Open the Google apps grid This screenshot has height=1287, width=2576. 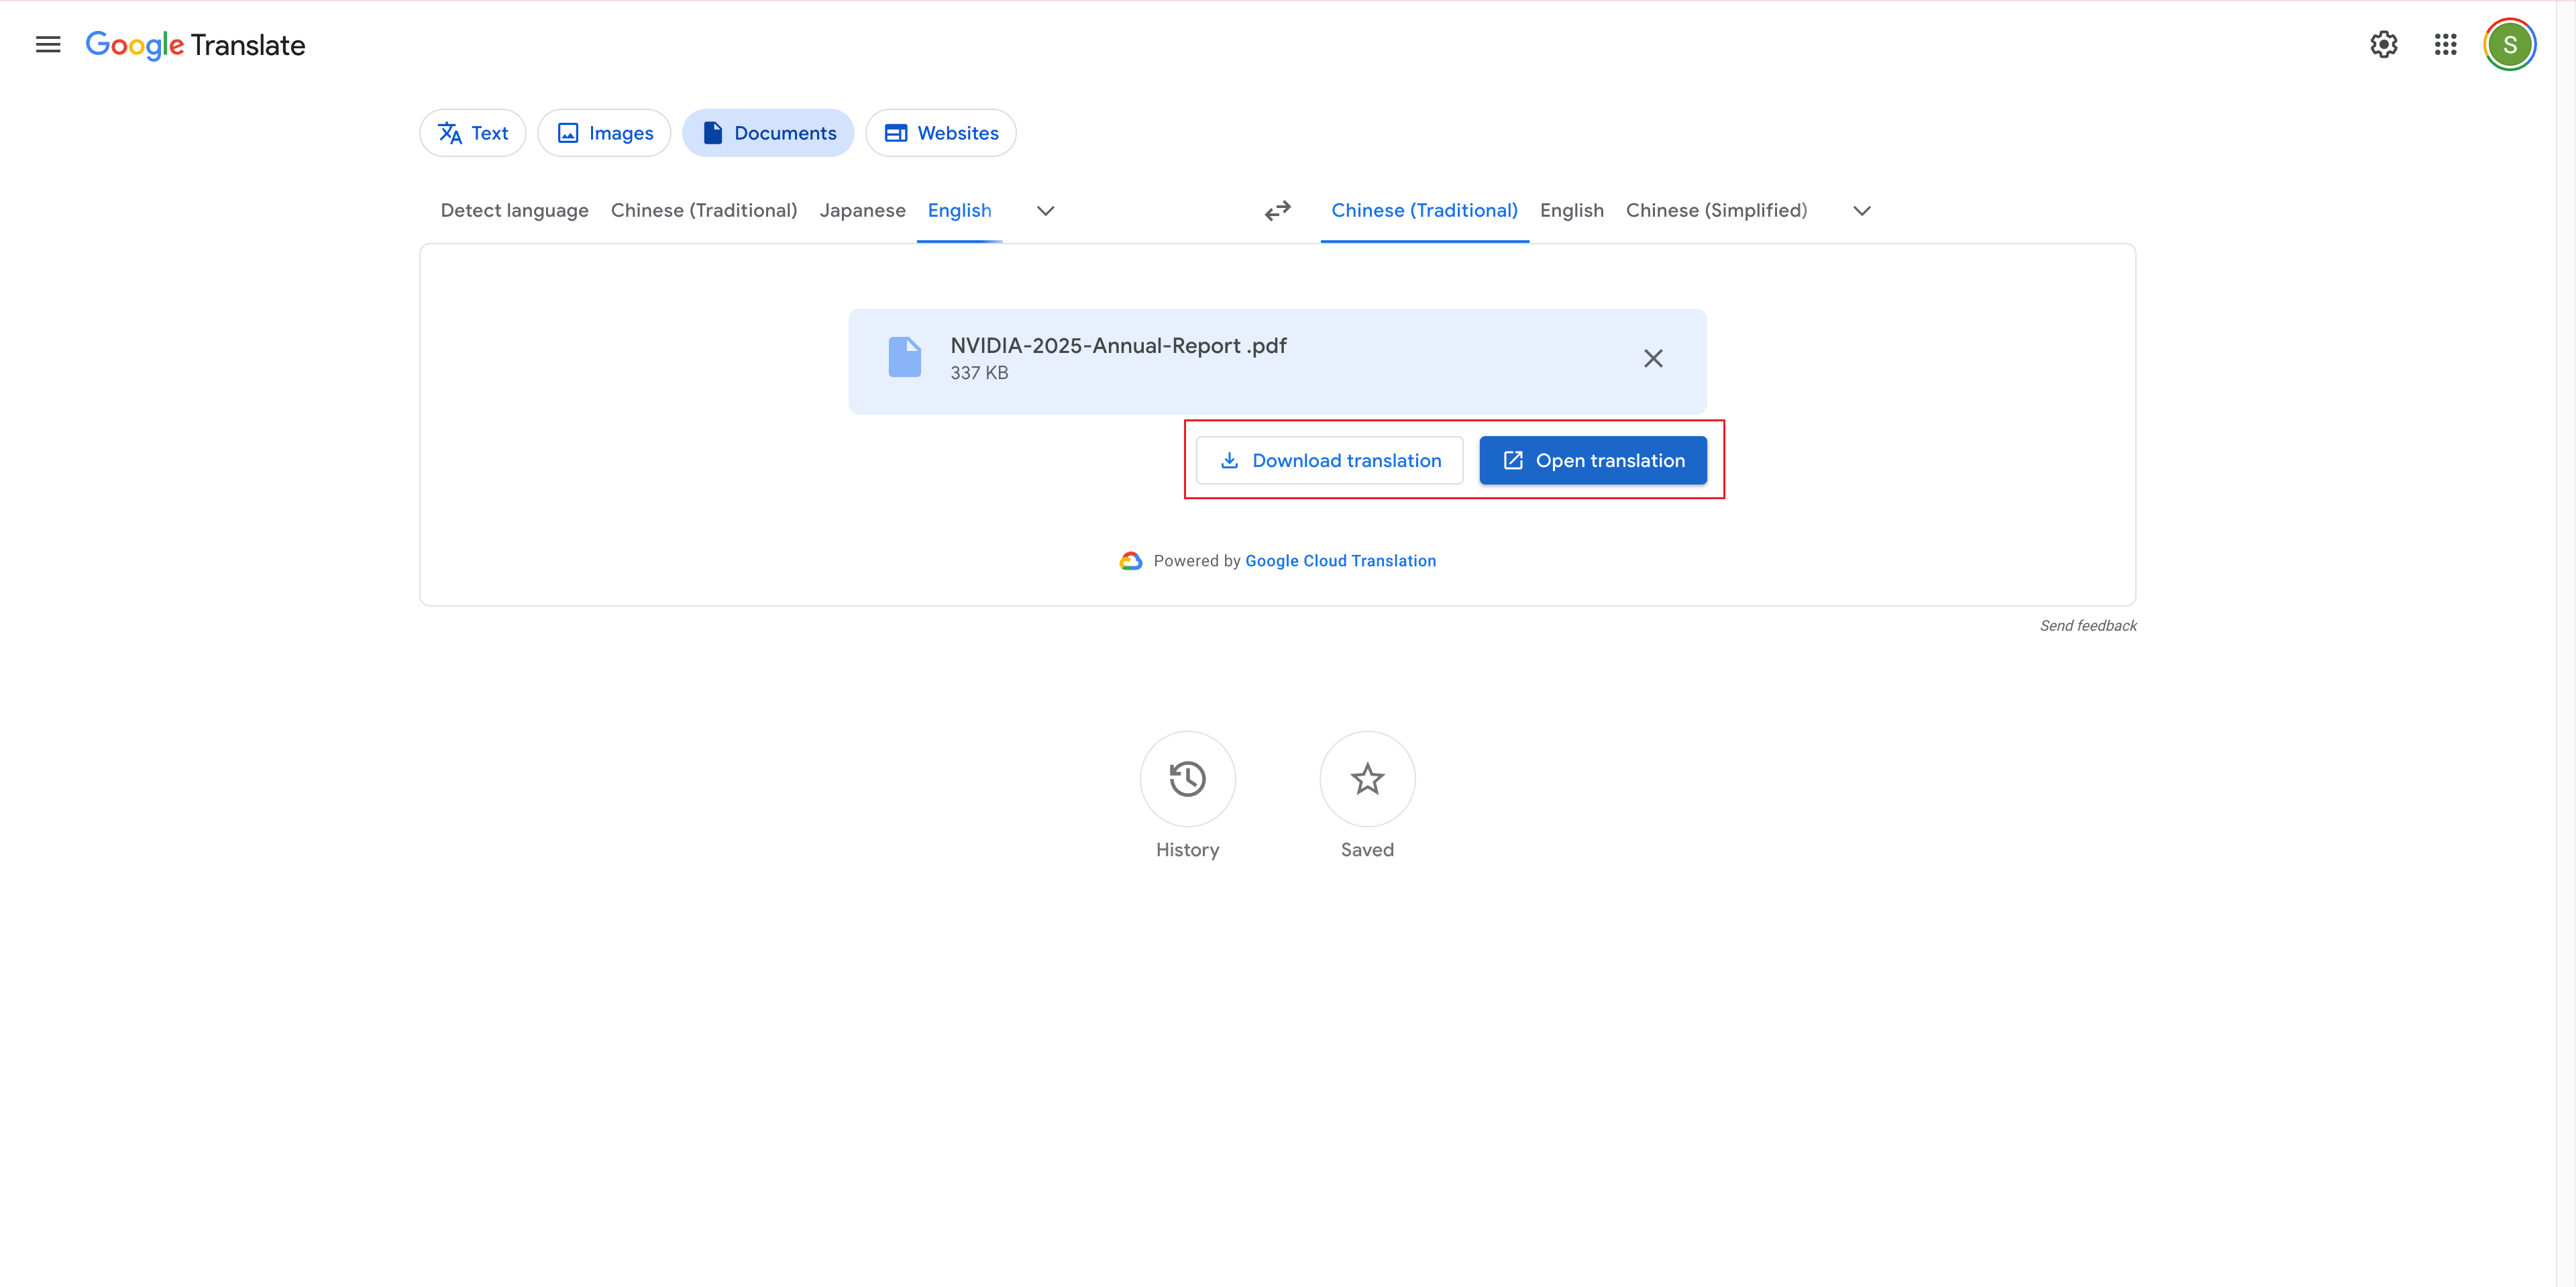pos(2445,45)
